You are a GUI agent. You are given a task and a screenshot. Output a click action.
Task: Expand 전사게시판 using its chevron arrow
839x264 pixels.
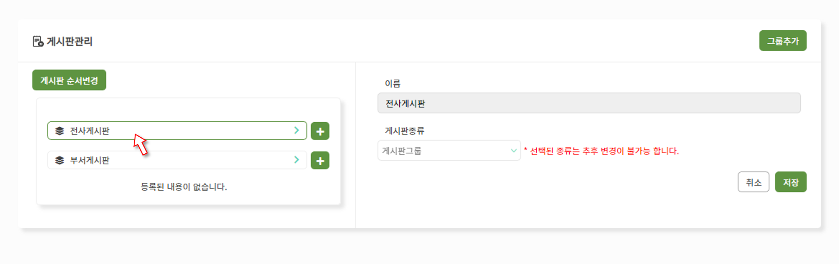click(x=296, y=130)
